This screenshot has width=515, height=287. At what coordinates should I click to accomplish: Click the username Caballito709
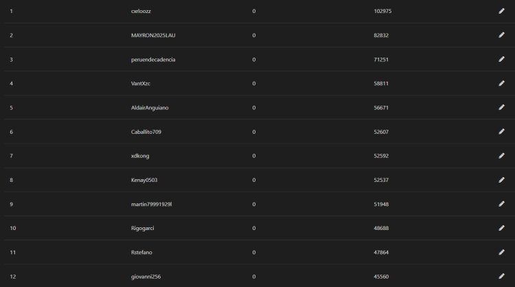click(146, 132)
